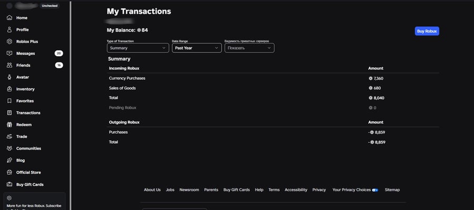Screen dimensions: 474x210
Task: Click the Friends people icon
Action: coord(9,66)
